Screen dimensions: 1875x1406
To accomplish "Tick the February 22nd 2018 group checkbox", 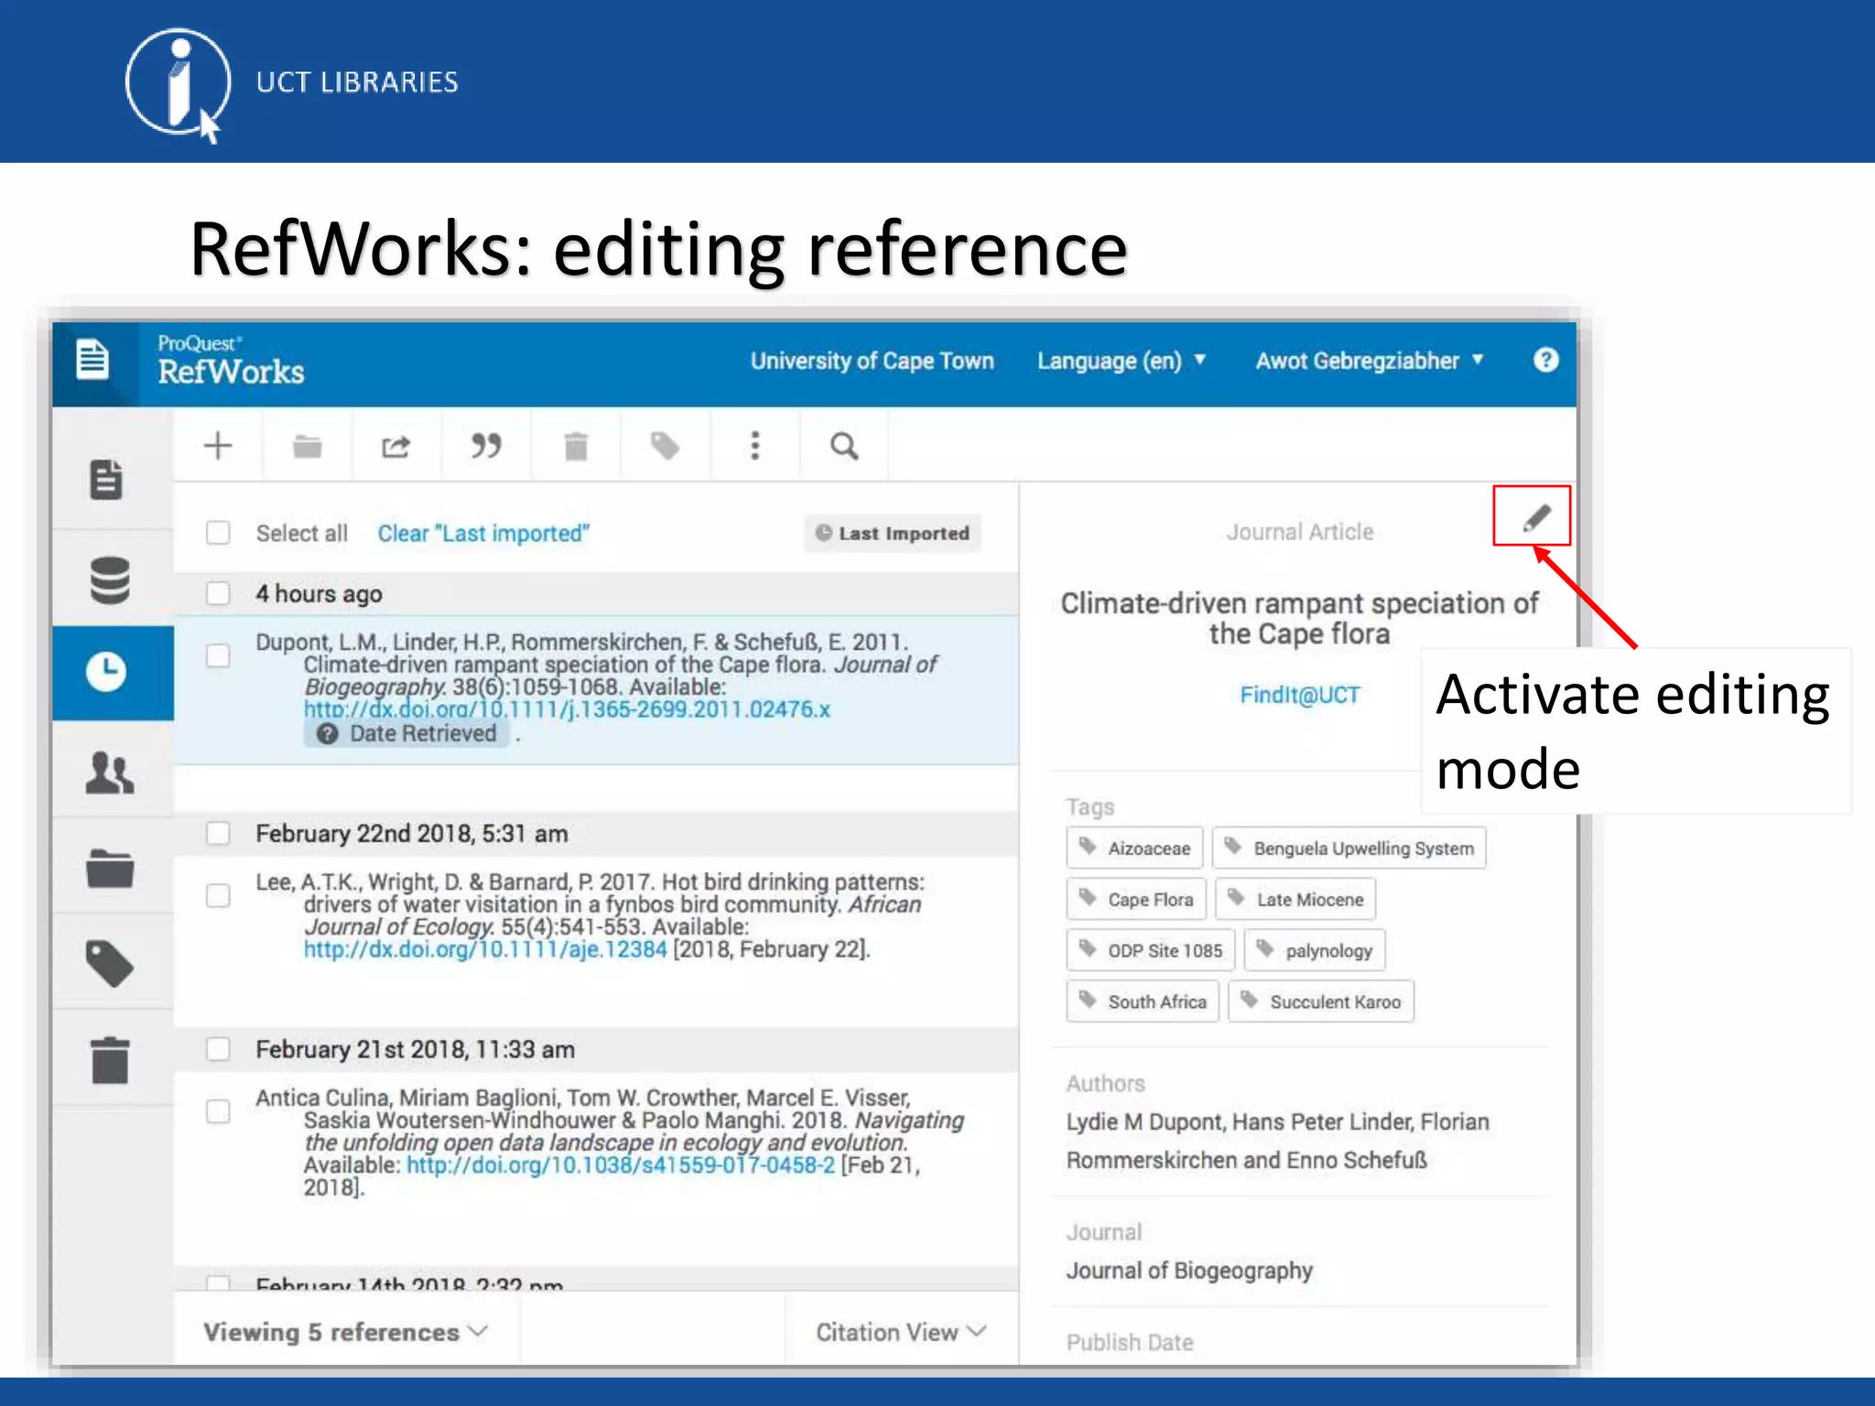I will pos(218,833).
